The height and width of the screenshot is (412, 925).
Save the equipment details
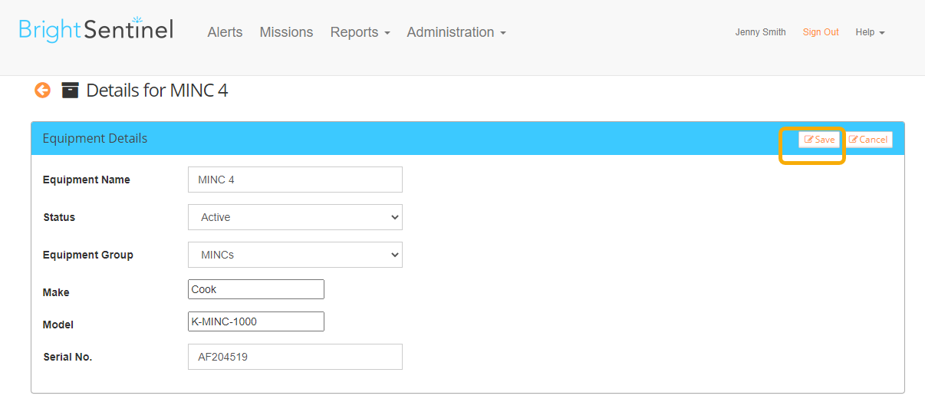[819, 140]
